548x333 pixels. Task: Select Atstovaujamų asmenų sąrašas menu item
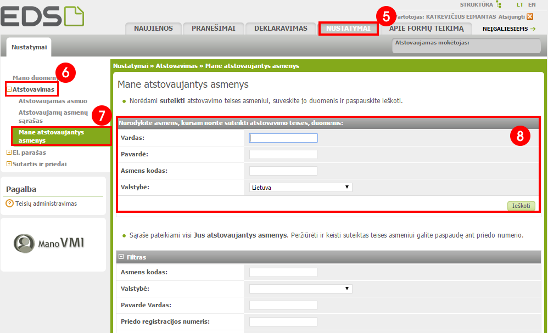[53, 116]
